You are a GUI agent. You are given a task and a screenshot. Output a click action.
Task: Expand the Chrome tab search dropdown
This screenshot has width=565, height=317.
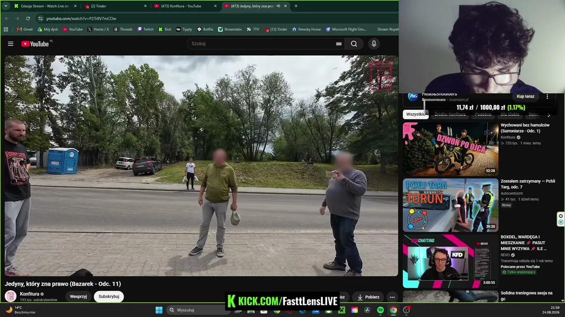pyautogui.click(x=6, y=6)
